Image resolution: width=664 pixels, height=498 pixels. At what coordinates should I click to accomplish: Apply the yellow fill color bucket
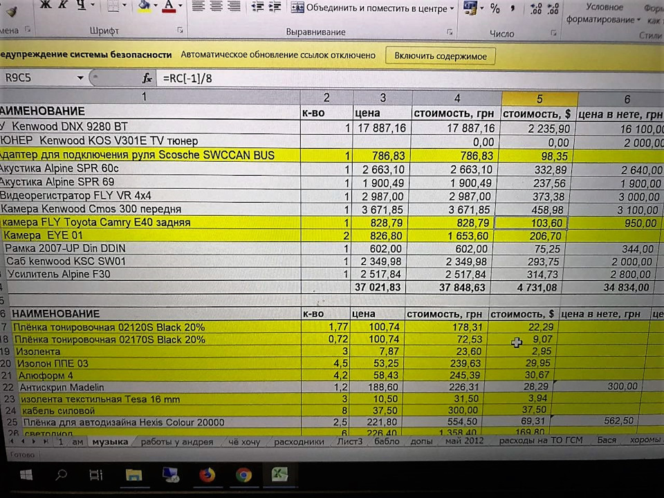pos(145,6)
